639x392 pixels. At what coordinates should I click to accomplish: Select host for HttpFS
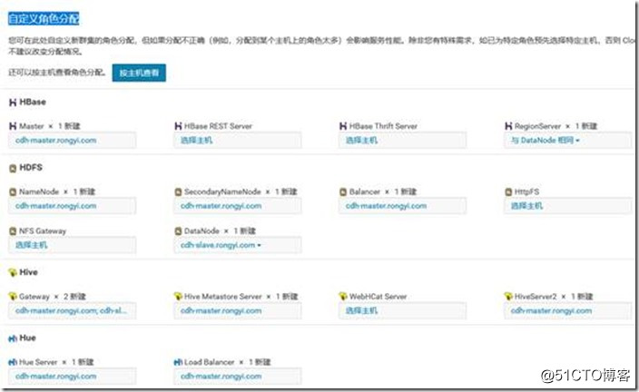coord(568,206)
